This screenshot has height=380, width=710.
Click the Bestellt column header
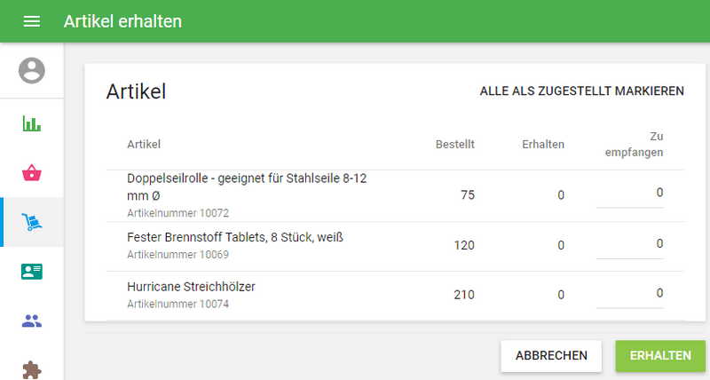(455, 144)
